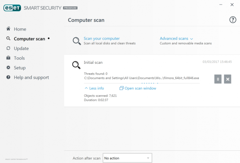Click the Update refresh icon

pyautogui.click(x=8, y=48)
